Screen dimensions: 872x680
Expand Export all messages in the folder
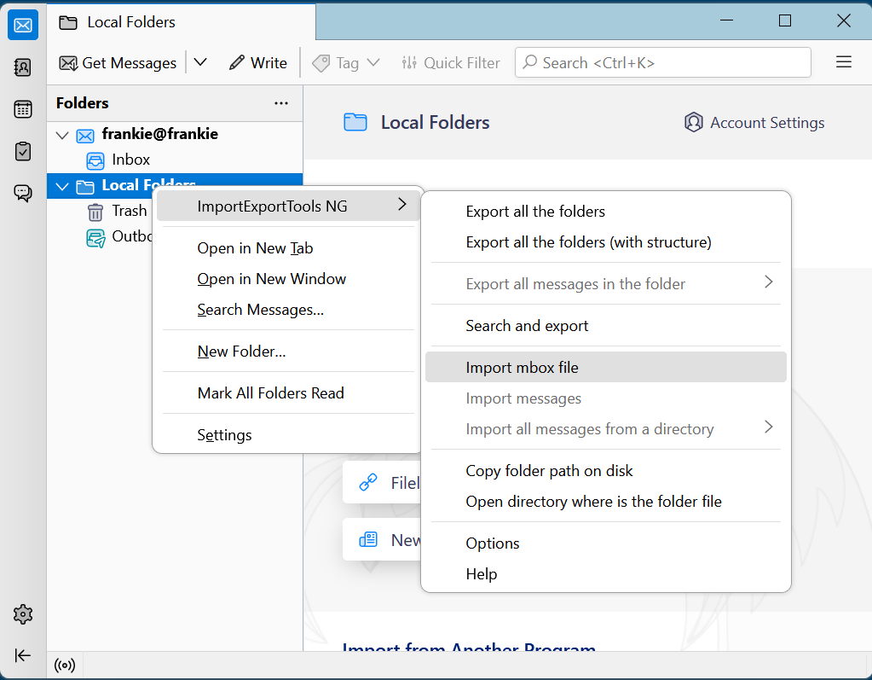tap(769, 282)
